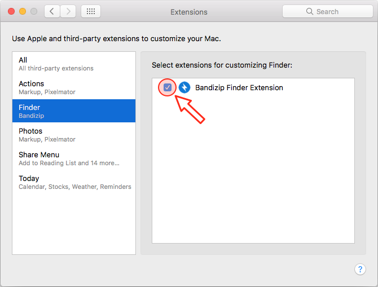
Task: Go back with the left chevron button
Action: pos(52,11)
